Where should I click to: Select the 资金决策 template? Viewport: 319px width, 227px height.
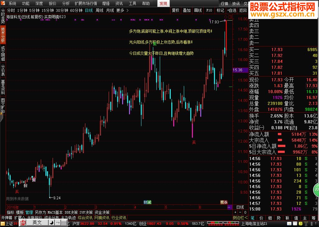coord(102,212)
